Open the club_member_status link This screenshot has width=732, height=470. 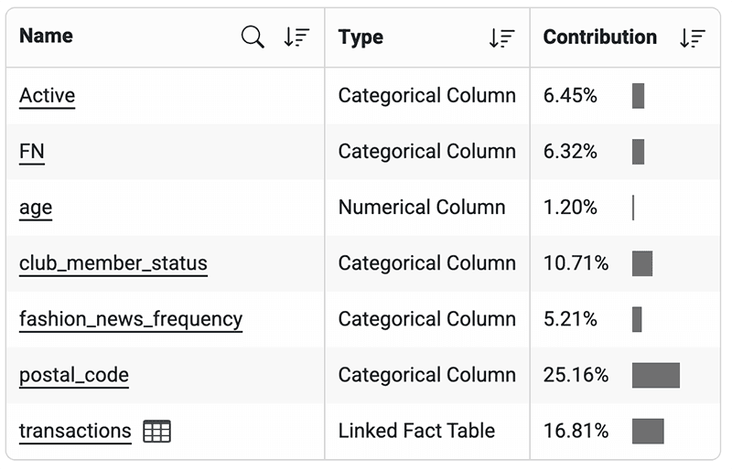click(x=113, y=263)
